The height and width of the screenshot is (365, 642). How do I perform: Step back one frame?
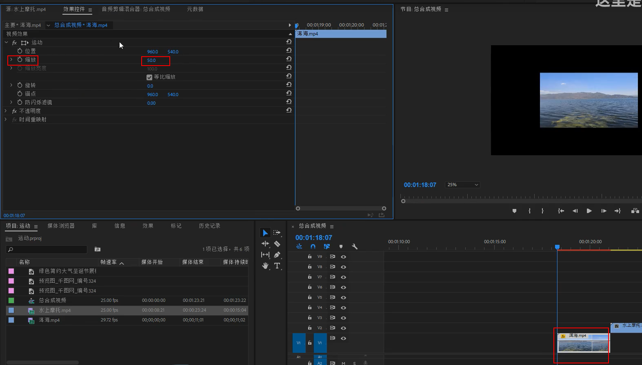point(575,211)
